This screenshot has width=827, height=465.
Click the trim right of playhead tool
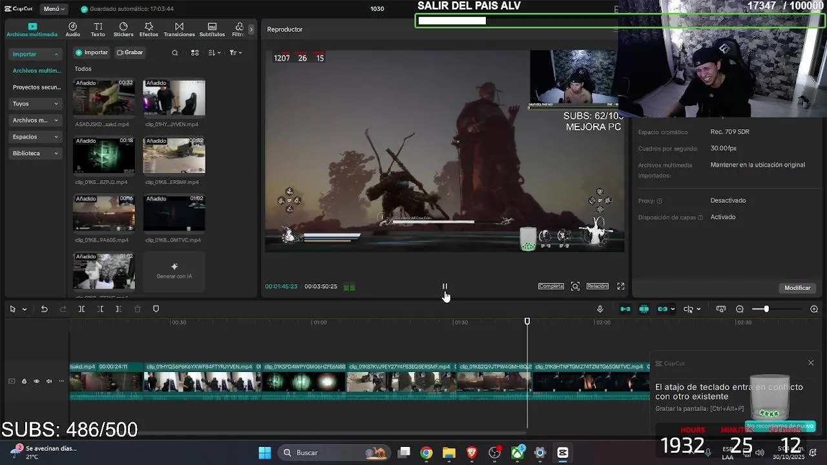coord(118,309)
